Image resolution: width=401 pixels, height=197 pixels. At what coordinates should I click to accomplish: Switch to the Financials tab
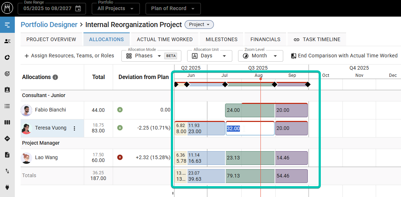pos(265,39)
